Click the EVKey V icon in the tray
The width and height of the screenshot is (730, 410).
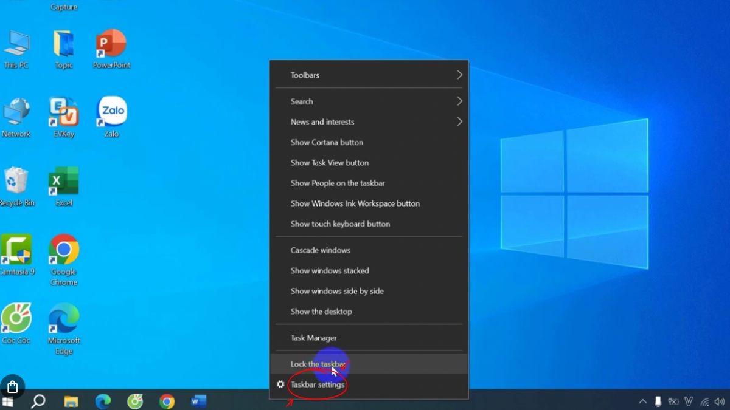[689, 401]
